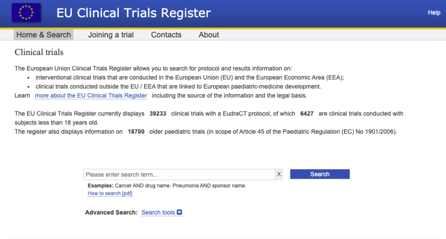The height and width of the screenshot is (239, 446).
Task: Click the 6427 under-18 trials count
Action: 307,114
